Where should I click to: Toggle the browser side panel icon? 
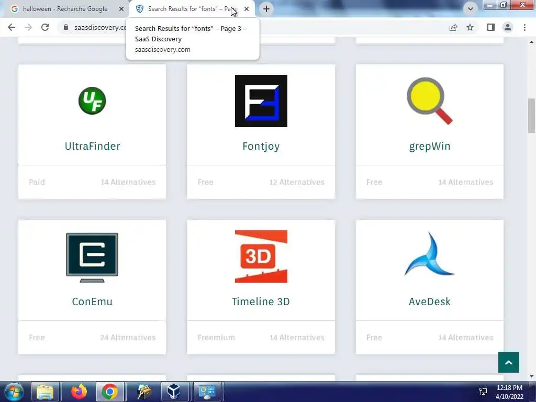[x=491, y=27]
